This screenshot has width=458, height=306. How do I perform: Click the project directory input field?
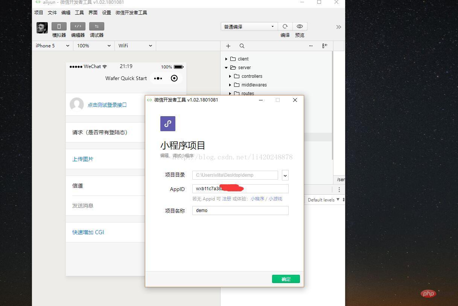click(235, 175)
